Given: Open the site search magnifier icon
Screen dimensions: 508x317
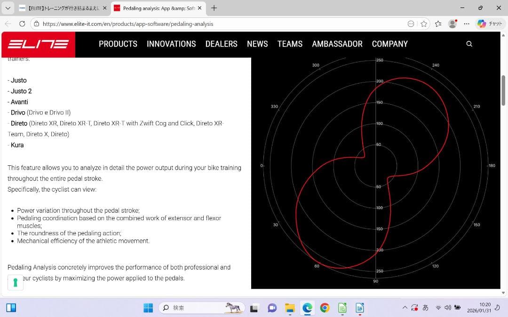Looking at the screenshot, I should [469, 44].
